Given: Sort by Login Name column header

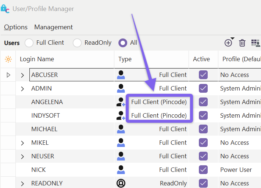Looking at the screenshot, I should tap(37, 59).
